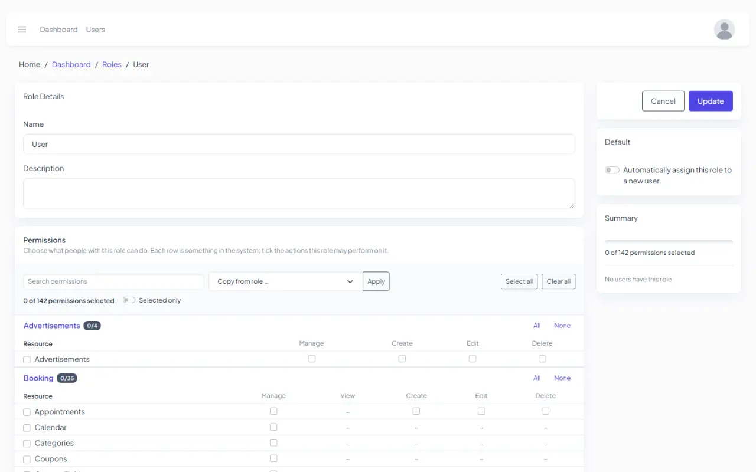
Task: Check Edit for Advertisements
Action: (472, 359)
